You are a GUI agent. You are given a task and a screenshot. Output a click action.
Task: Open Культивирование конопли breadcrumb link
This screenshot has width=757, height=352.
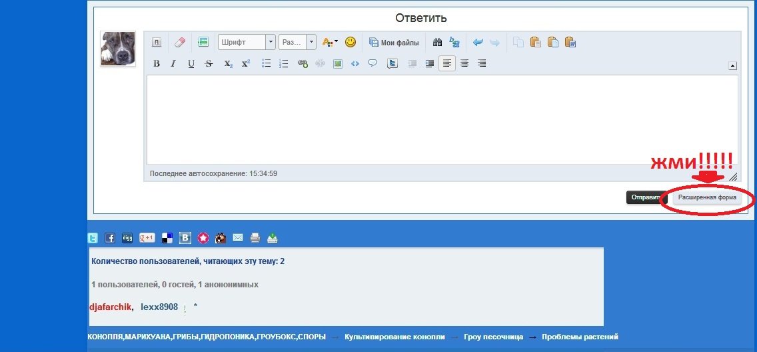click(395, 337)
